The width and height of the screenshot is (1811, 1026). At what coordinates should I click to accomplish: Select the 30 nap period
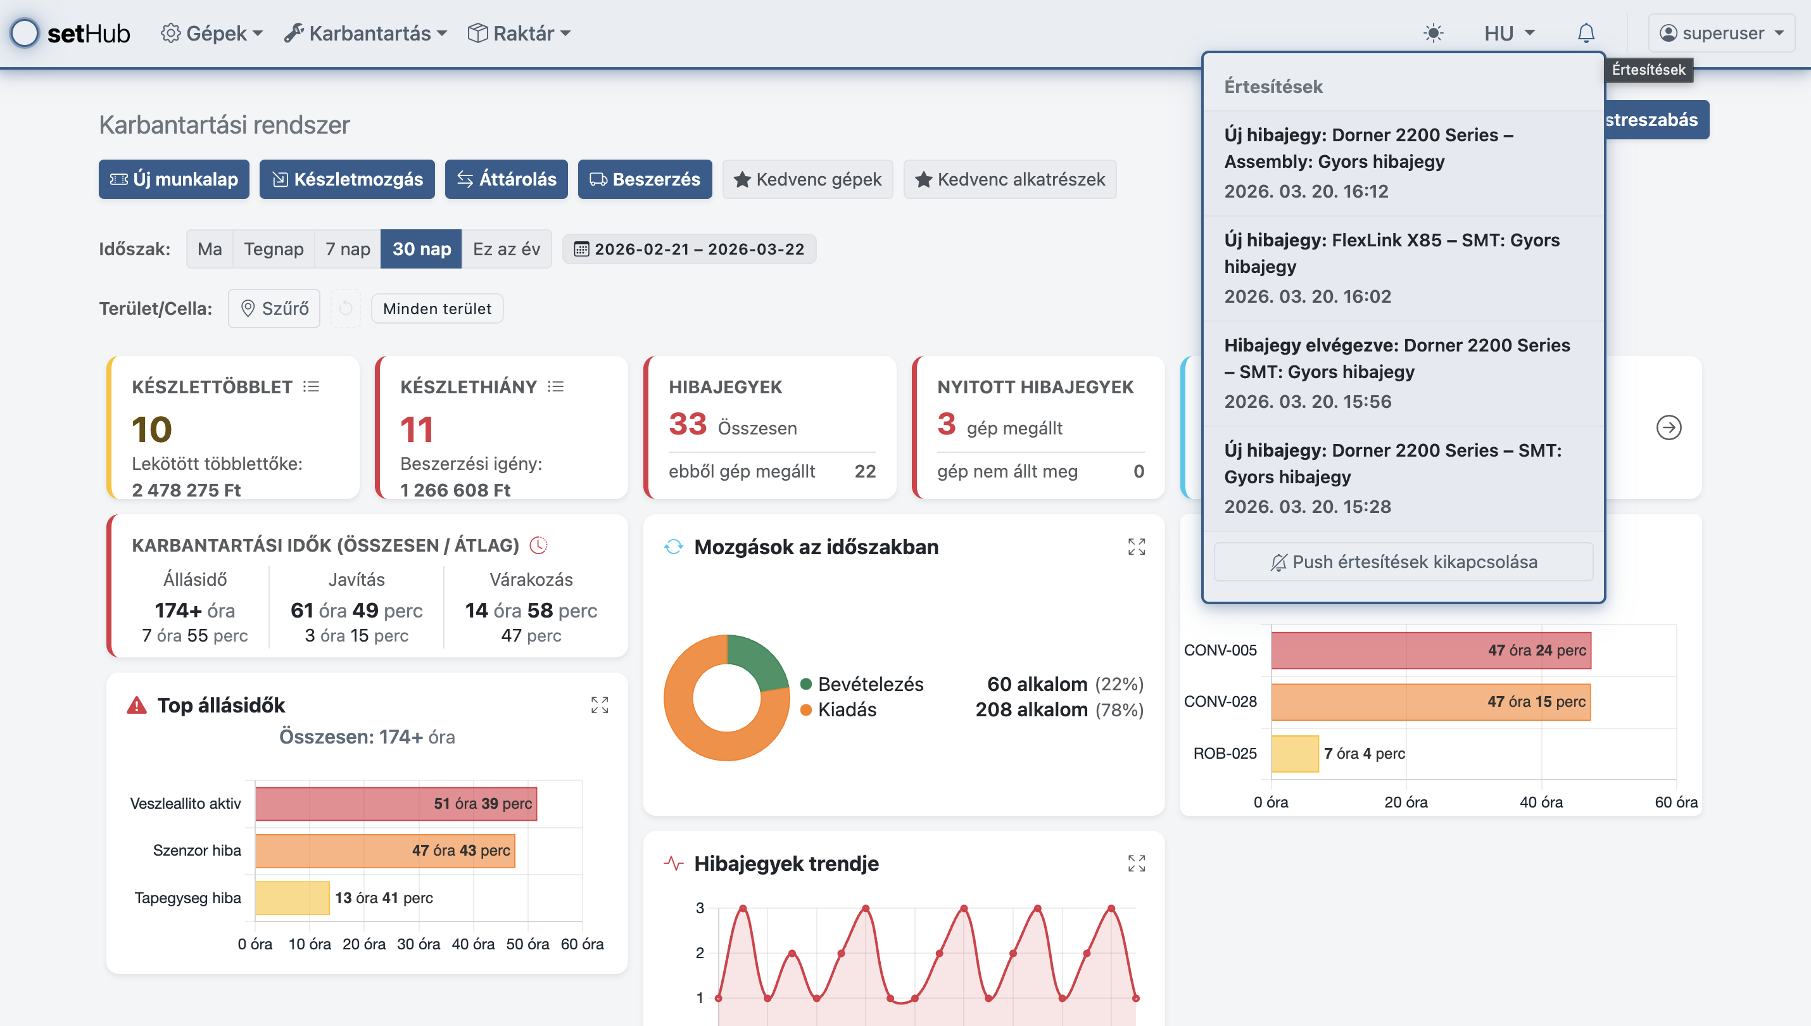pyautogui.click(x=420, y=249)
